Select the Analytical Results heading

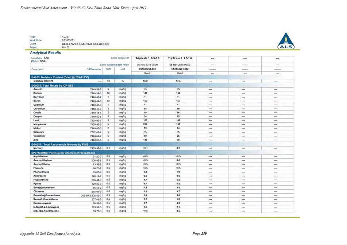45,53
